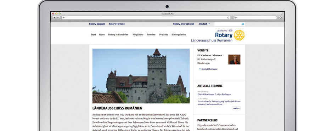Click the AKTUELLE TERMINE heading
326x131 pixels.
[210, 86]
